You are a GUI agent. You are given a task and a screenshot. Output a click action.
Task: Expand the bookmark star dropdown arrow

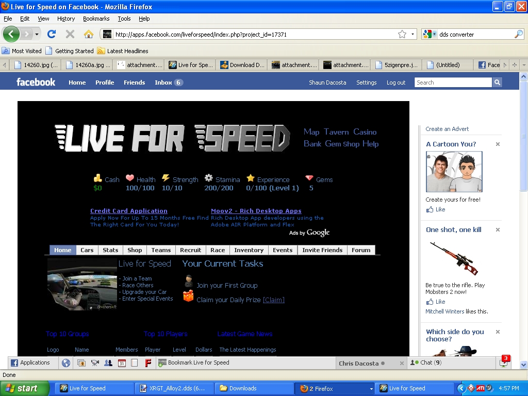[x=412, y=35]
